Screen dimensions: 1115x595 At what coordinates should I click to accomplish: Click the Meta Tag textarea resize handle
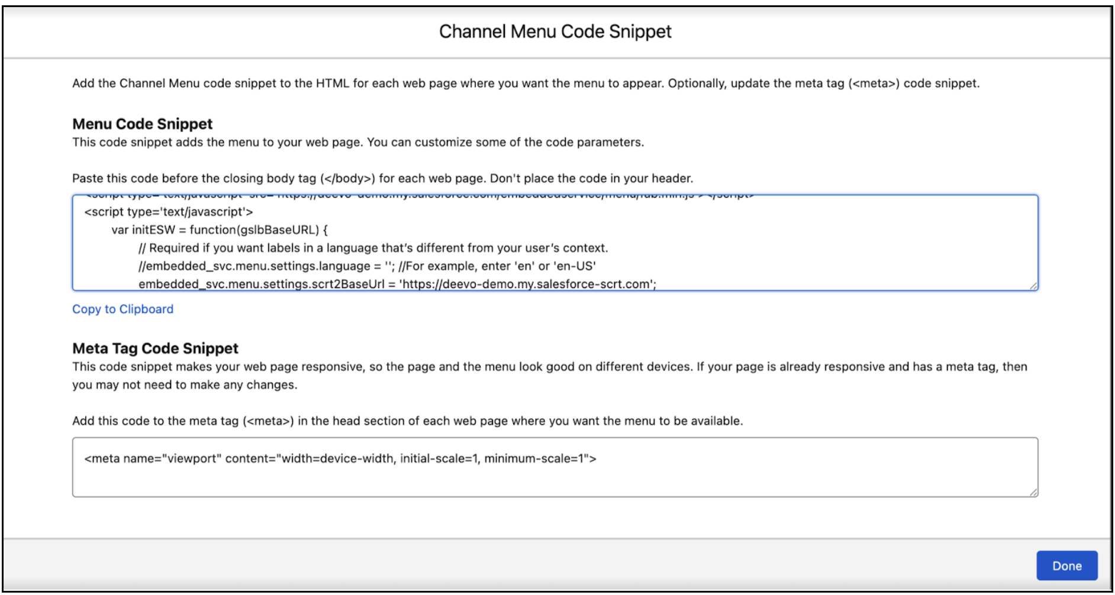coord(1033,492)
